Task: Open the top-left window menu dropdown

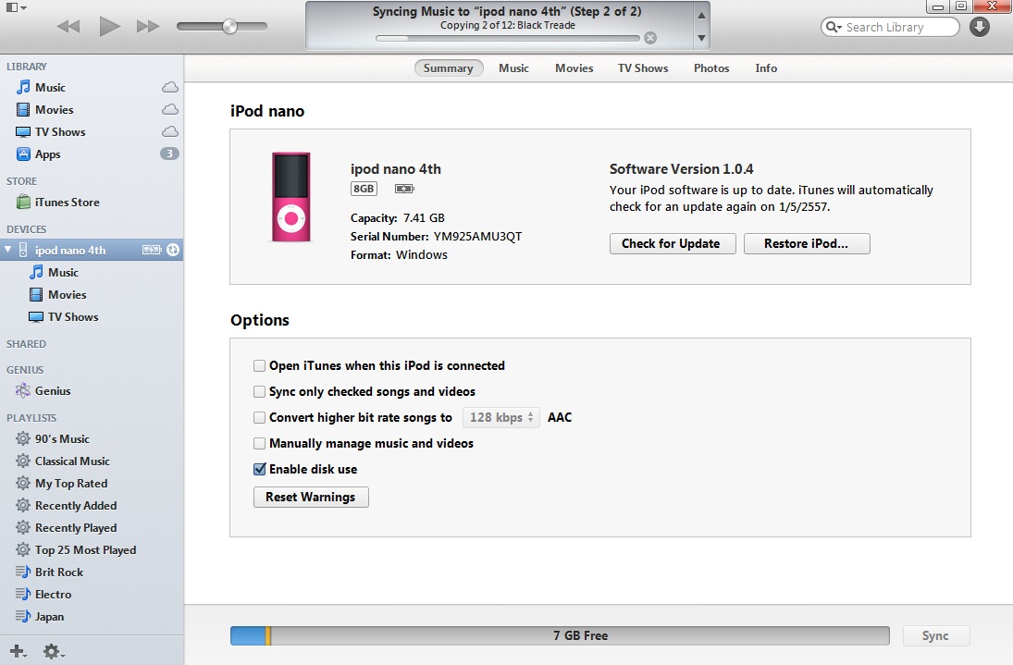Action: [x=16, y=7]
